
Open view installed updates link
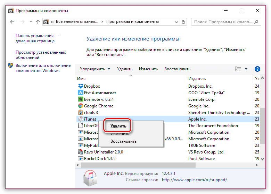coord(41,55)
